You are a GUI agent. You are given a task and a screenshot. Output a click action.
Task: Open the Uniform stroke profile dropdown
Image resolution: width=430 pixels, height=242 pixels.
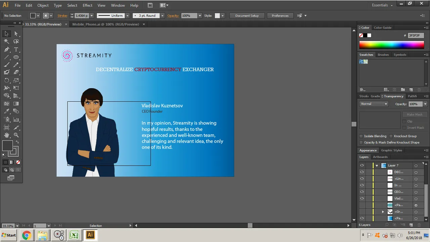click(127, 16)
